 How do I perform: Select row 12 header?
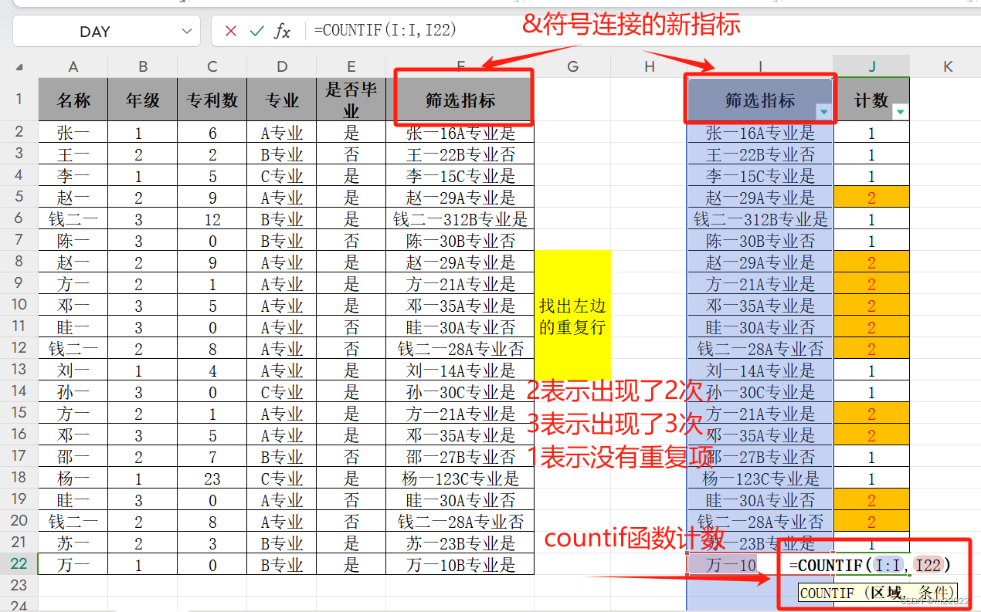[x=19, y=348]
